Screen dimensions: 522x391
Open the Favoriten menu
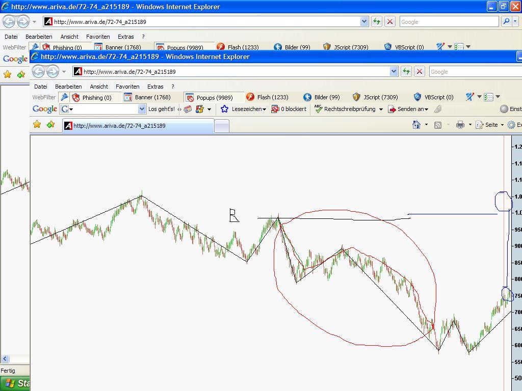coord(127,86)
